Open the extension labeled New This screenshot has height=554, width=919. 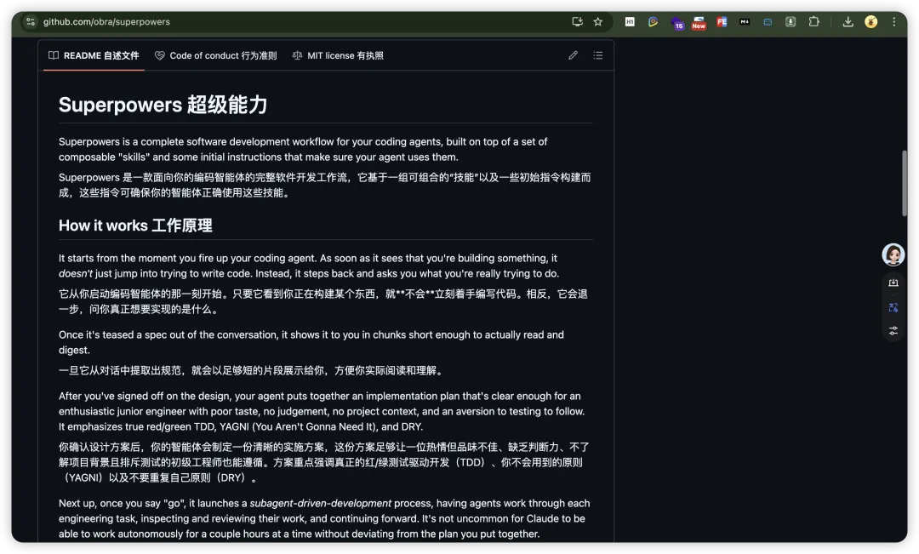coord(699,23)
